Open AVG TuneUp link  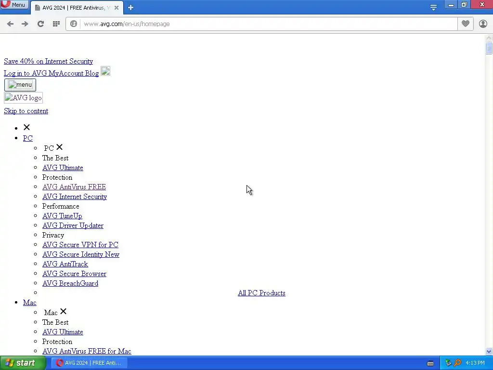62,216
